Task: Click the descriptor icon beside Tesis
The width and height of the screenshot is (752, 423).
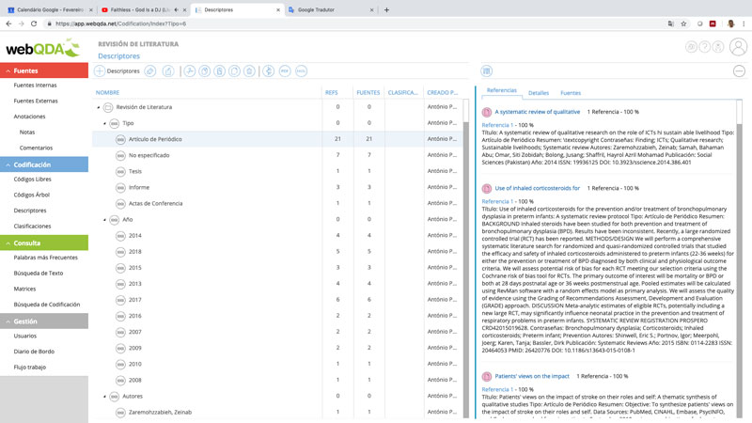Action: 120,171
